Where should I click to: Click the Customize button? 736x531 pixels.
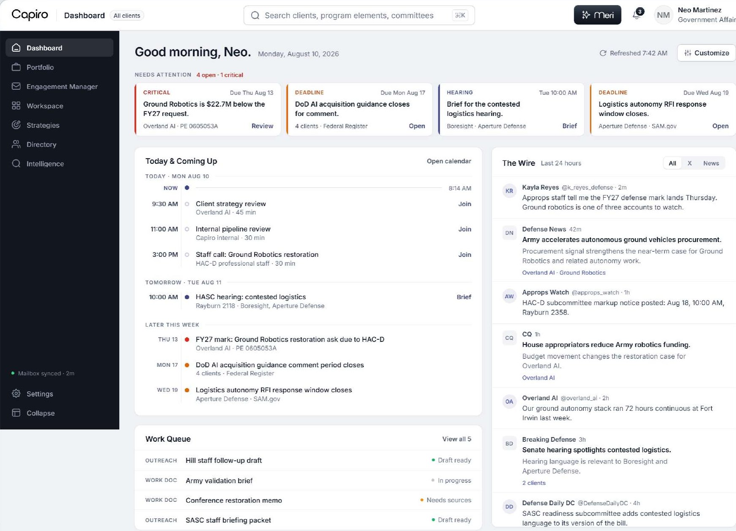[706, 53]
